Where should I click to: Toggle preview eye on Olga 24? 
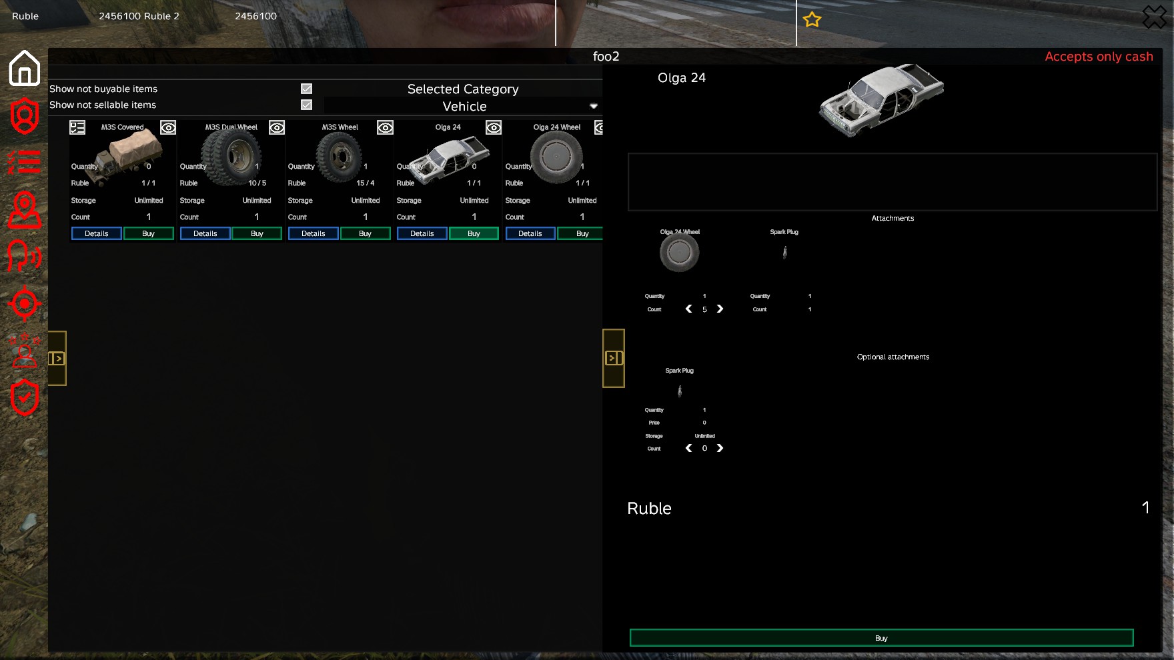[x=494, y=127]
